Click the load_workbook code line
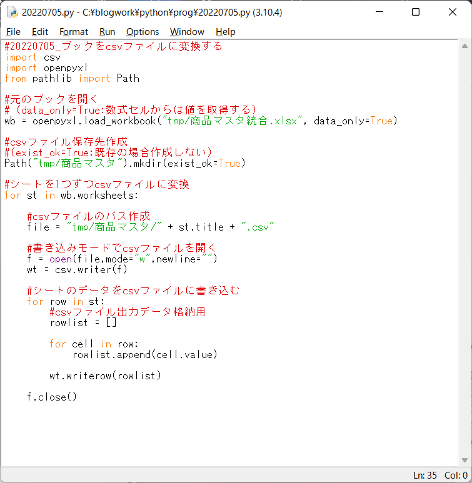This screenshot has height=483, width=472. [x=201, y=121]
